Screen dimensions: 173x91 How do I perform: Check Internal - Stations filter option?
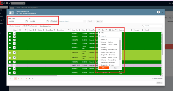coord(100,42)
